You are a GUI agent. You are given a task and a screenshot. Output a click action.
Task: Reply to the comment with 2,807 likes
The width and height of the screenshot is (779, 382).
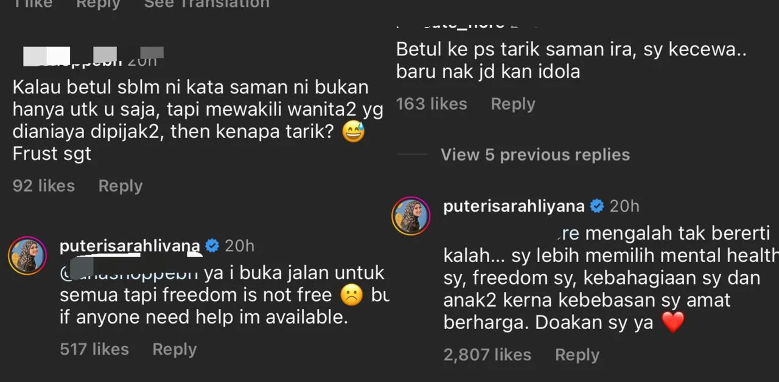tap(577, 355)
